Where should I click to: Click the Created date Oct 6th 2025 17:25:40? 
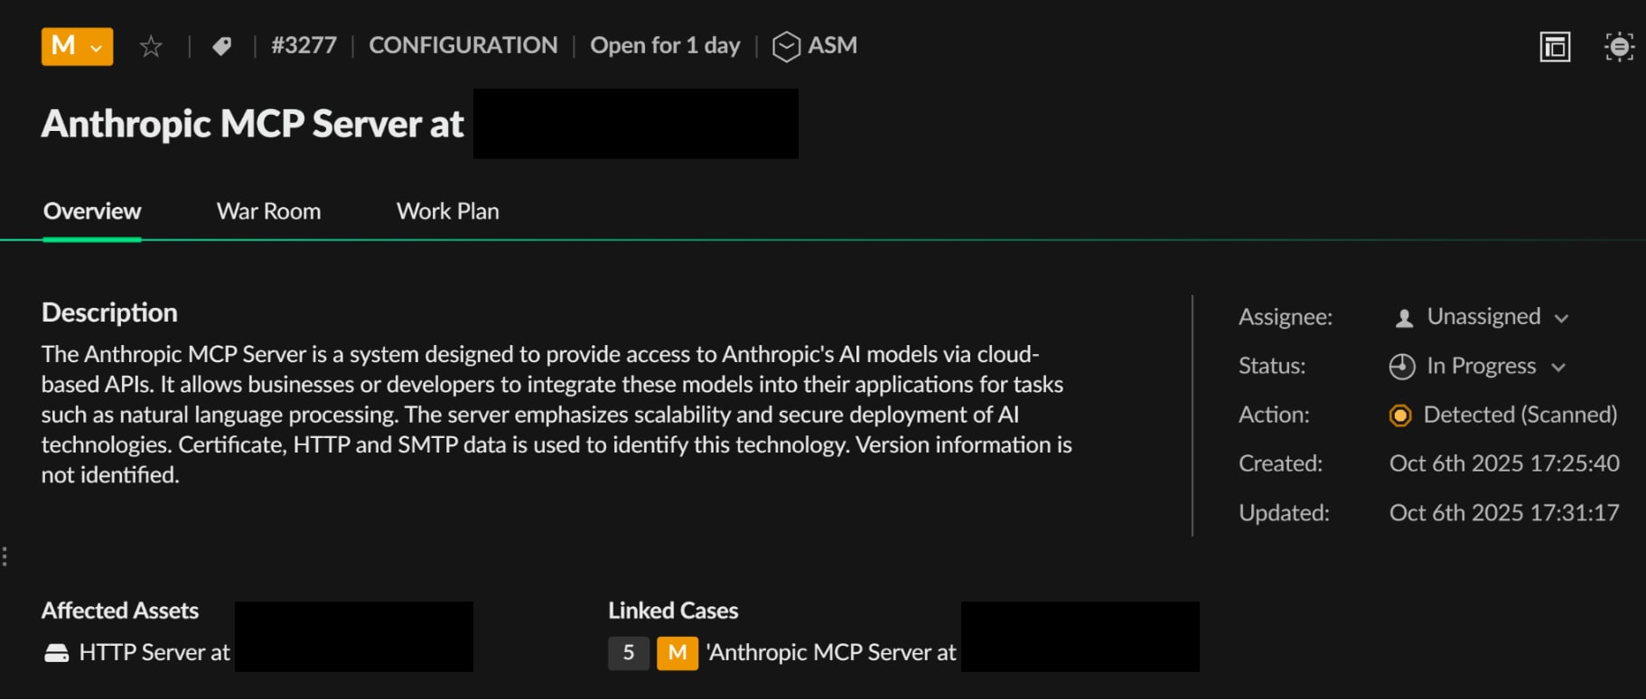(1504, 463)
